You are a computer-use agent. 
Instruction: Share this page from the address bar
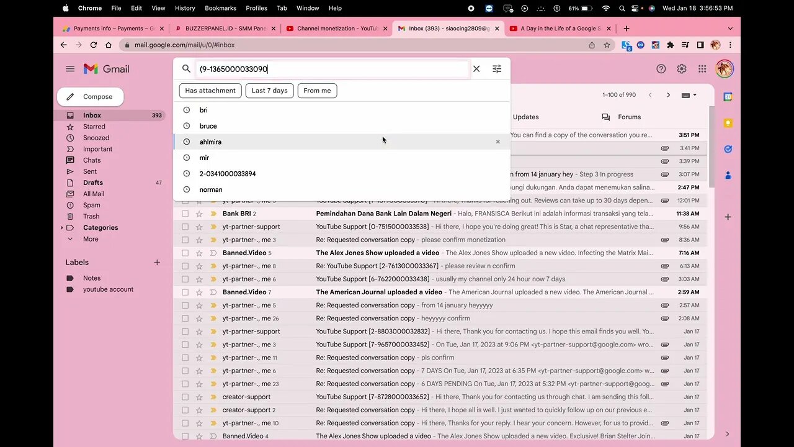[591, 45]
